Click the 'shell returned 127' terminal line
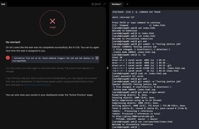The image size is (199, 129). point(123,17)
